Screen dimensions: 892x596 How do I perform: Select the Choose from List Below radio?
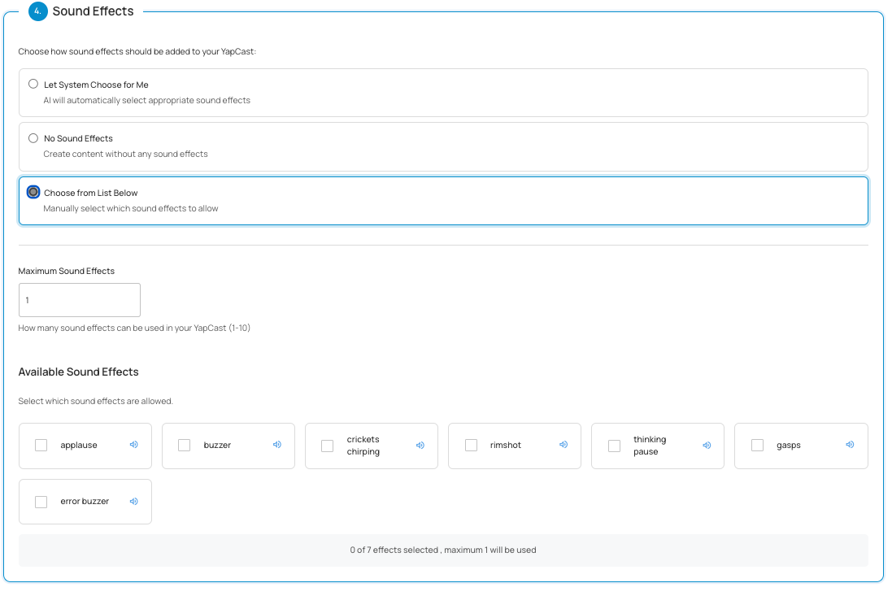click(33, 193)
